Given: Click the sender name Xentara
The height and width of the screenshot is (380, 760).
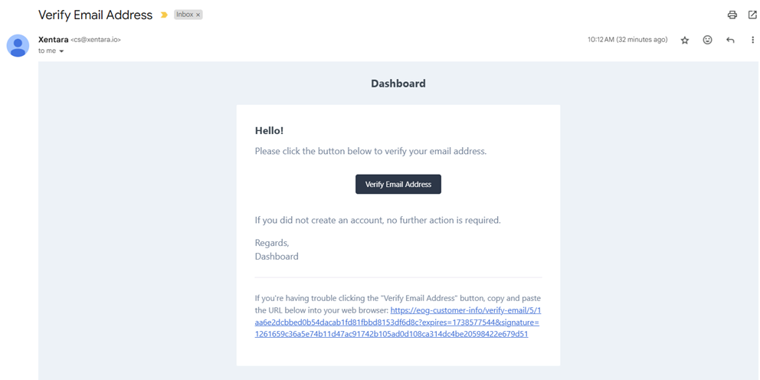Looking at the screenshot, I should 53,39.
